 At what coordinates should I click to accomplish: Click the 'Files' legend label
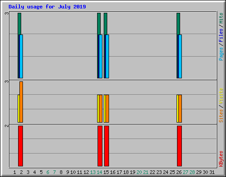tap(221, 35)
